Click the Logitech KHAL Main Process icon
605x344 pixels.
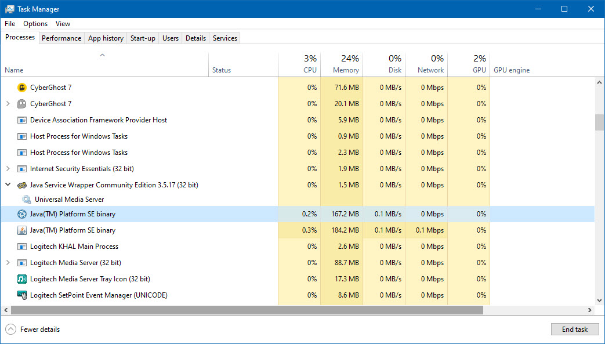click(x=22, y=247)
